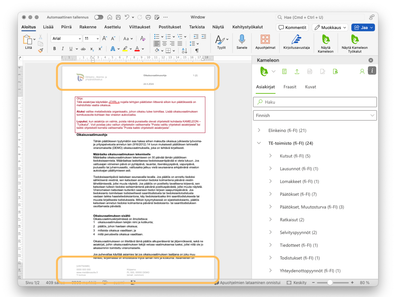The height and width of the screenshot is (297, 396).
Task: Decrease font size with smaller A
Action: [113, 39]
